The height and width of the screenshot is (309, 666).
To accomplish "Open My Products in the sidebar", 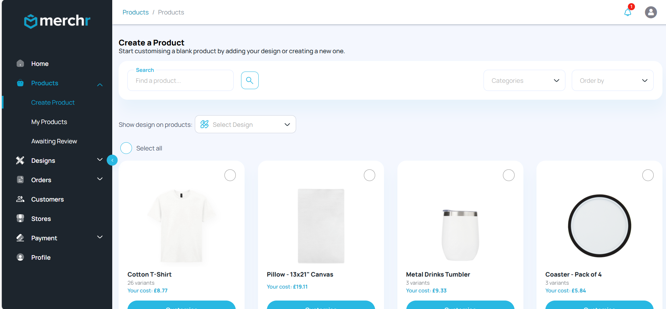I will click(49, 122).
